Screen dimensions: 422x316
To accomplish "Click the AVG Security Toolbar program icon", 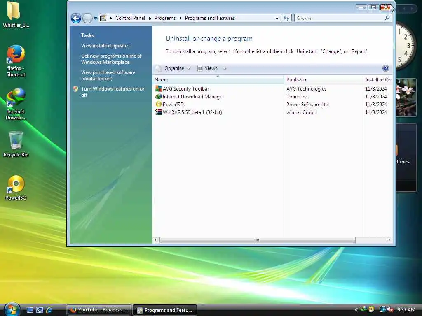I will 159,89.
